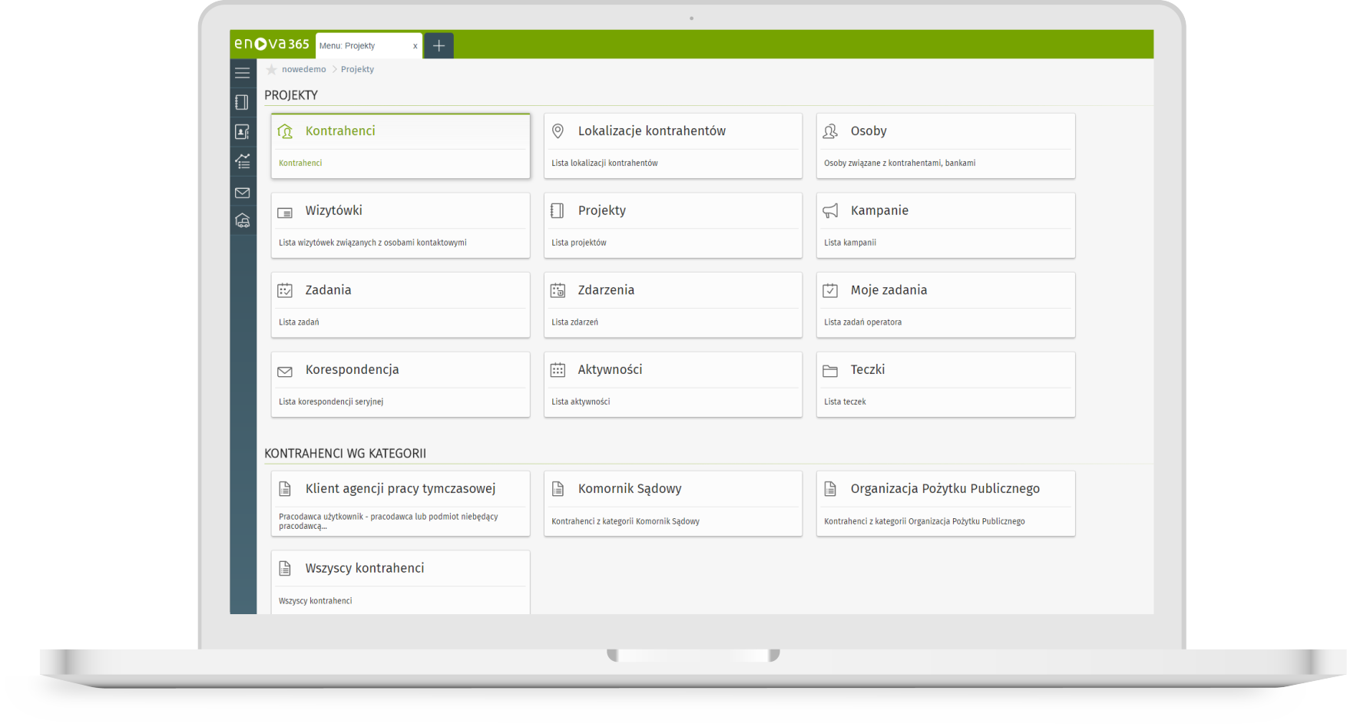
Task: Open the Kontrahenci tile
Action: click(400, 146)
